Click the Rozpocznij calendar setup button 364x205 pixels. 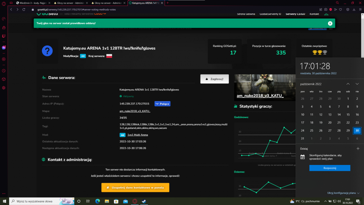(330, 168)
